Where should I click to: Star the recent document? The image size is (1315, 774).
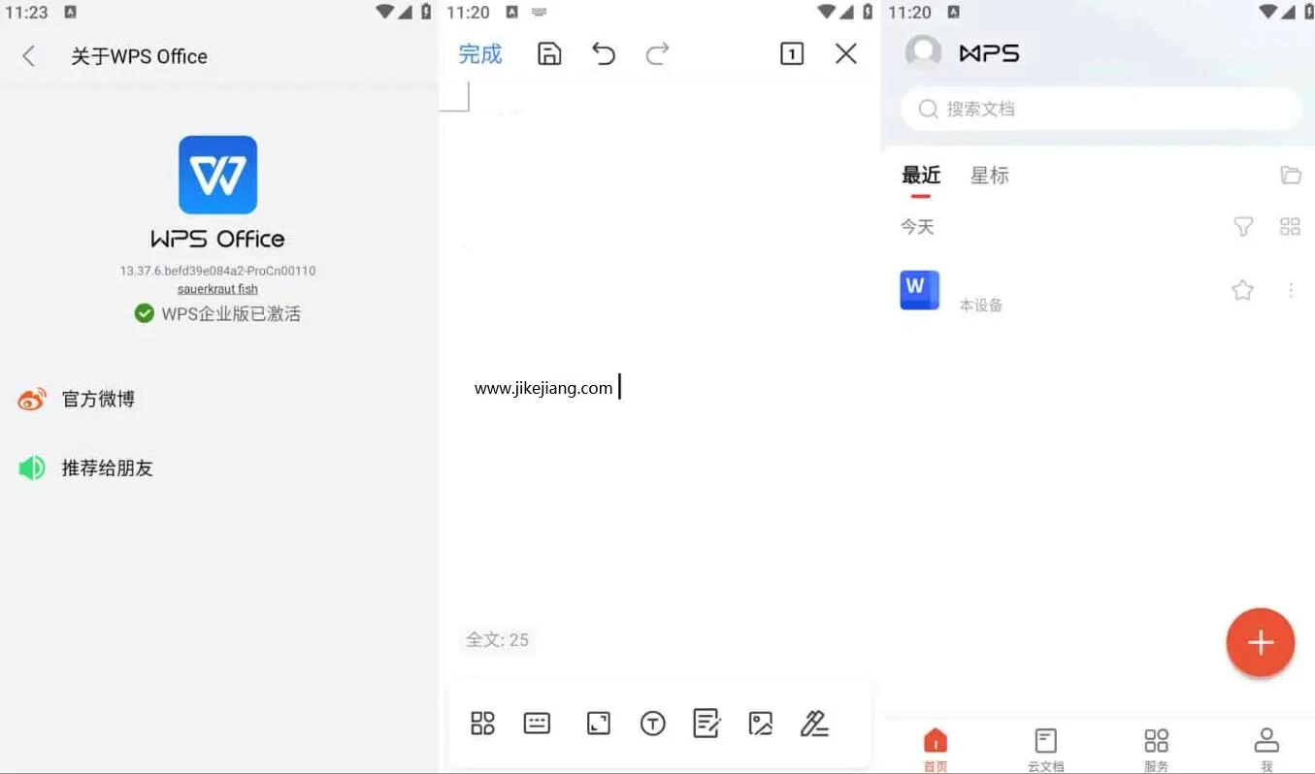point(1242,290)
